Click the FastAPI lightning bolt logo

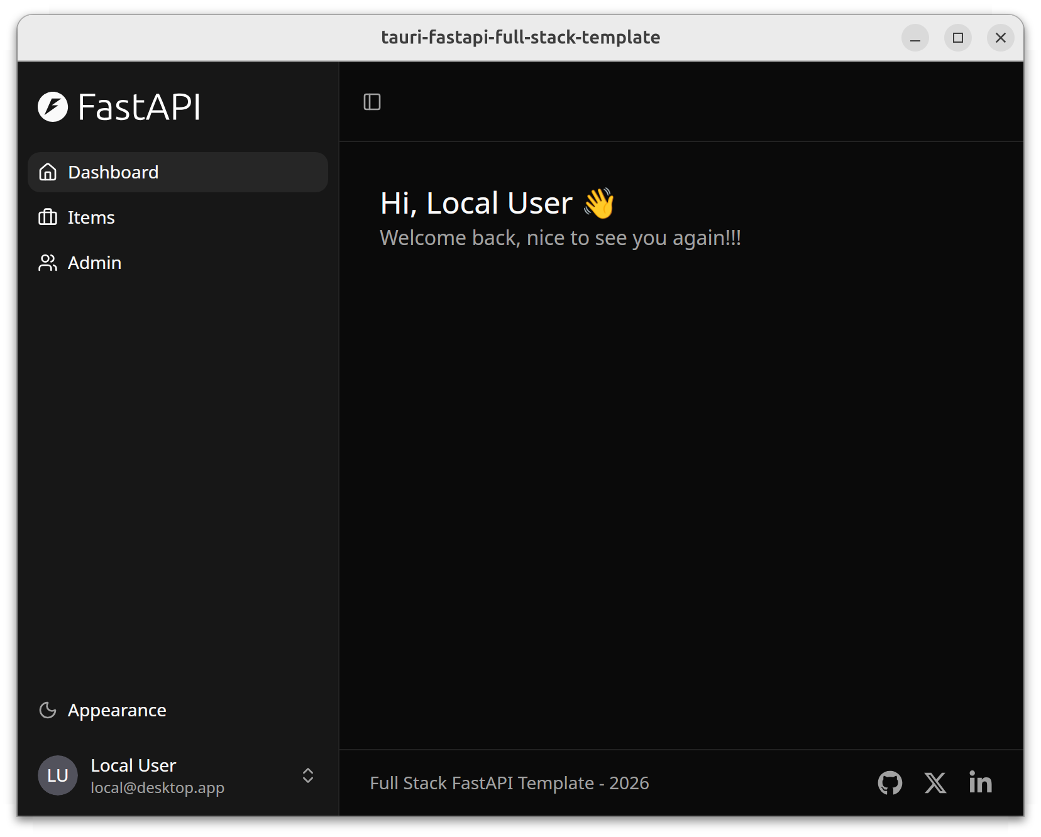coord(53,107)
